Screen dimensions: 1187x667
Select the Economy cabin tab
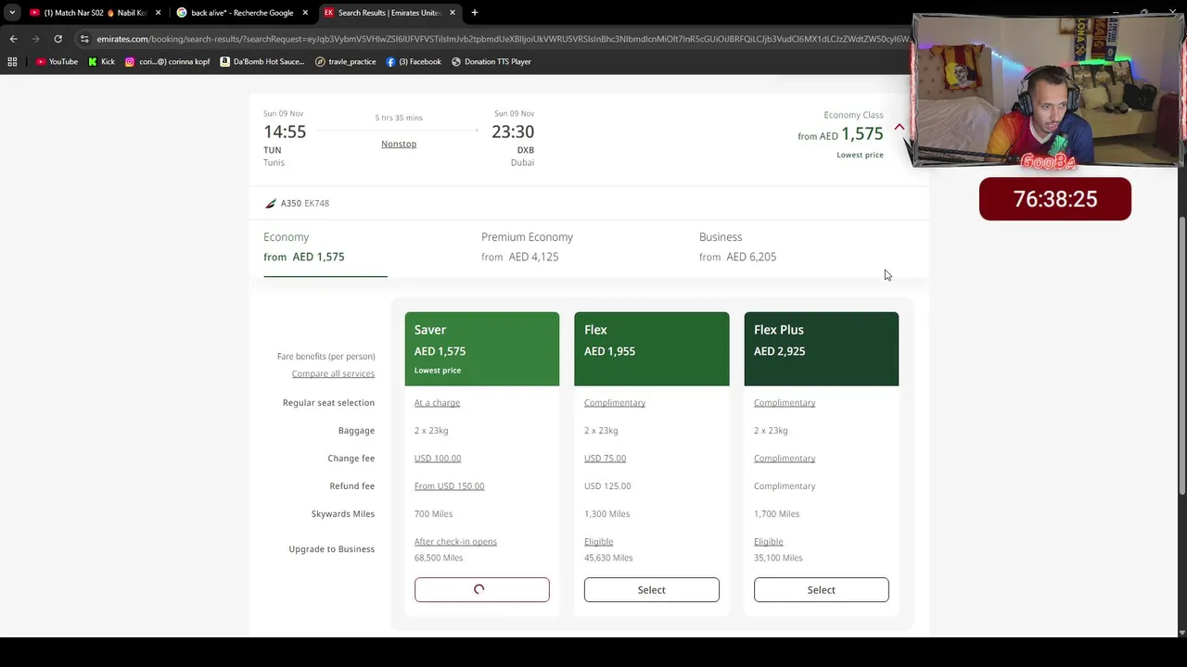[x=325, y=247]
